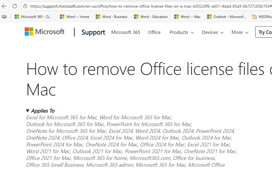Open the Outlook - Microsof... bookmark
Screen dimensions: 272x180
(226, 17)
